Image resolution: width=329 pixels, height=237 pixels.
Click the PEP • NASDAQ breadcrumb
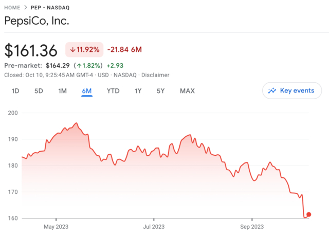(x=54, y=8)
